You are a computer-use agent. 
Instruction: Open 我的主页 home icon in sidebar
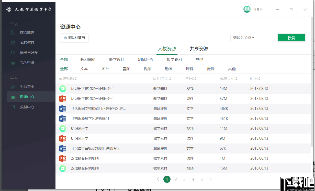tap(12, 32)
